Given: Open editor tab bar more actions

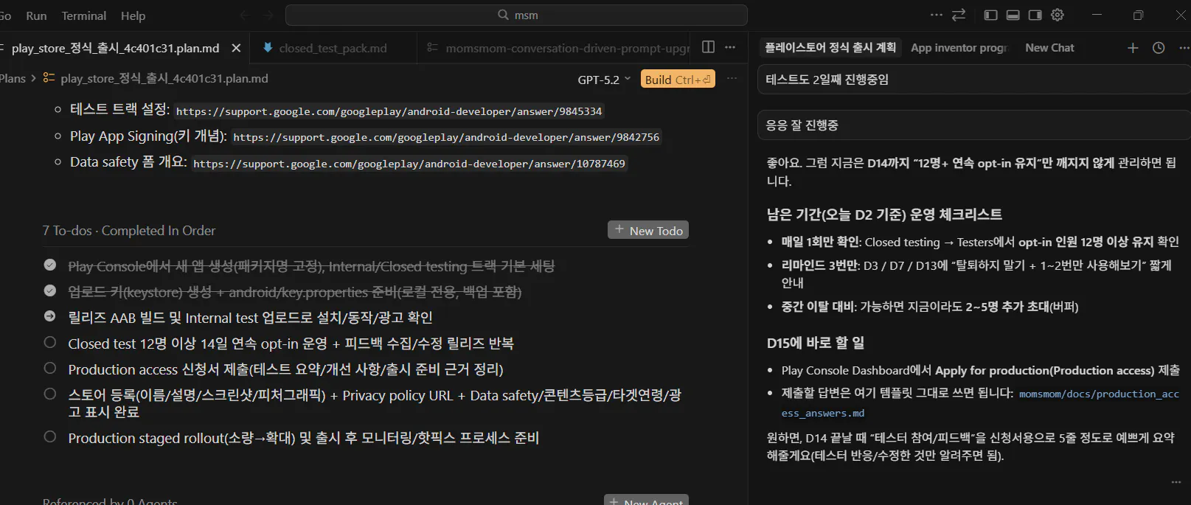Looking at the screenshot, I should pos(730,47).
